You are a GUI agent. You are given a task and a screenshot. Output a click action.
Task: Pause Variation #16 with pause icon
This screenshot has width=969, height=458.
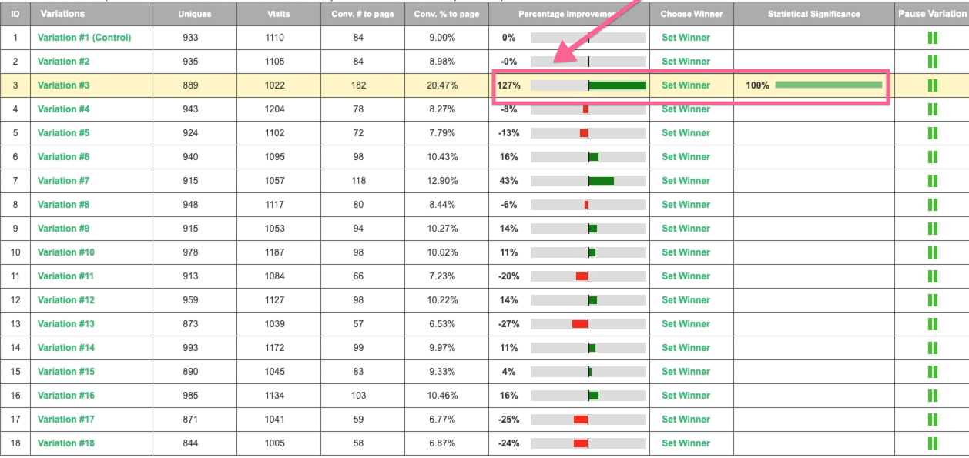pyautogui.click(x=932, y=396)
